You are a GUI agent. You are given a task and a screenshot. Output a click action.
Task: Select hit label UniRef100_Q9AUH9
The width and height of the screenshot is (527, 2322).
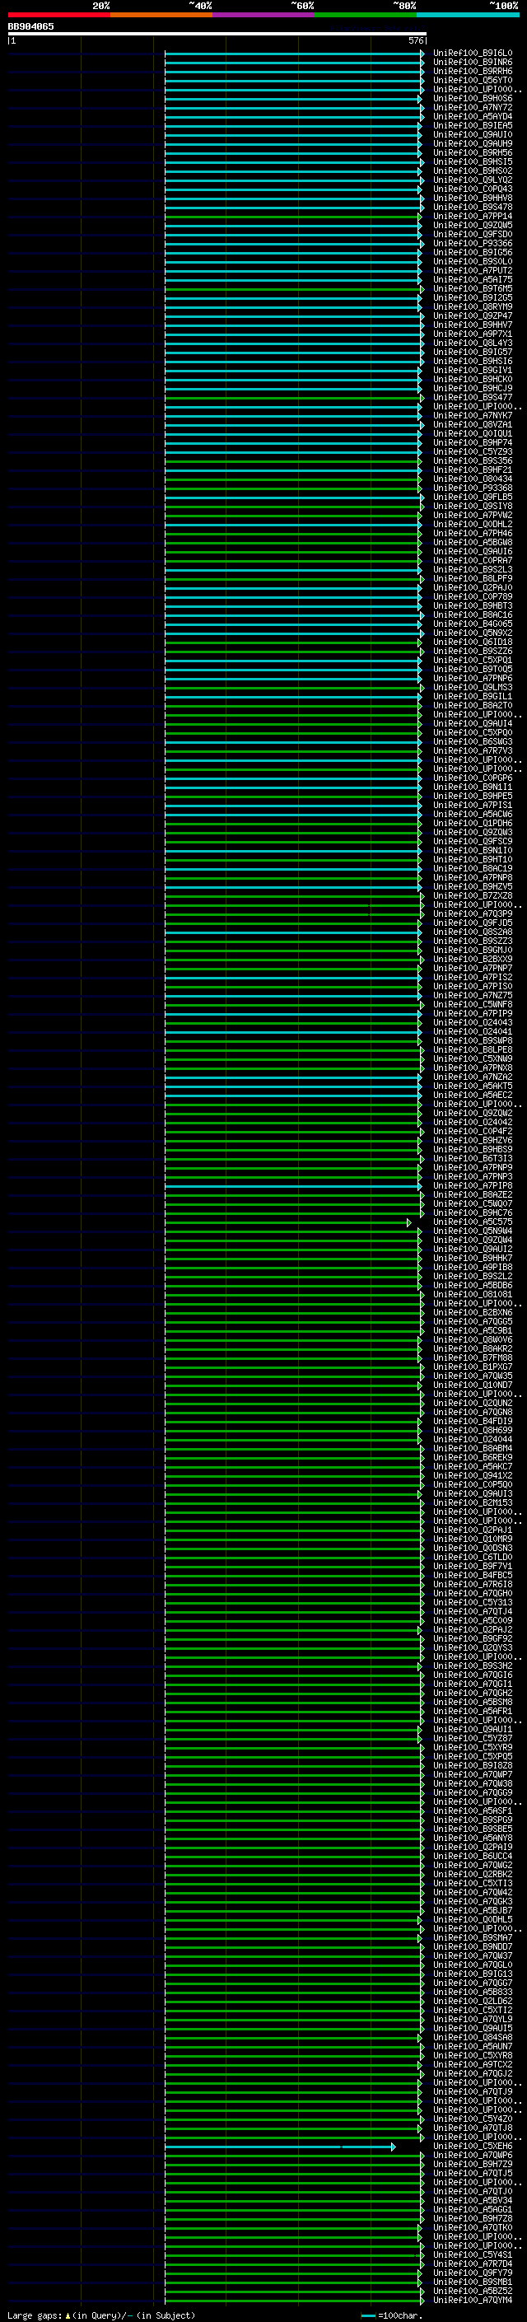472,143
